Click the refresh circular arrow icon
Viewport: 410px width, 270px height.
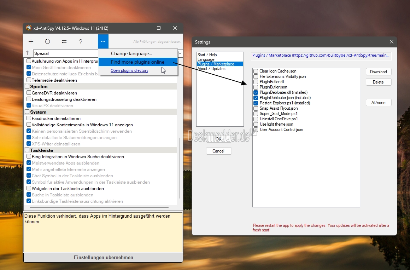coord(47,41)
